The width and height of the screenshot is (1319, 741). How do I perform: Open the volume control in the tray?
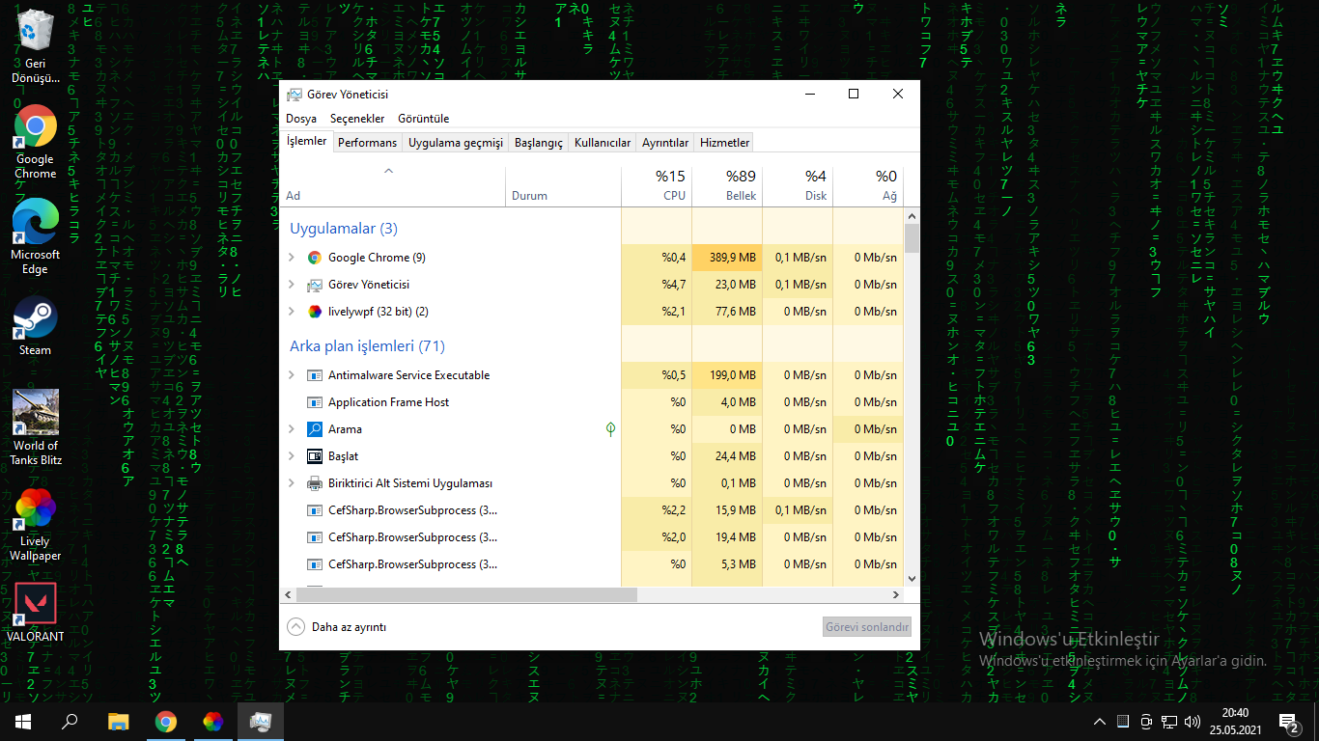coord(1193,722)
